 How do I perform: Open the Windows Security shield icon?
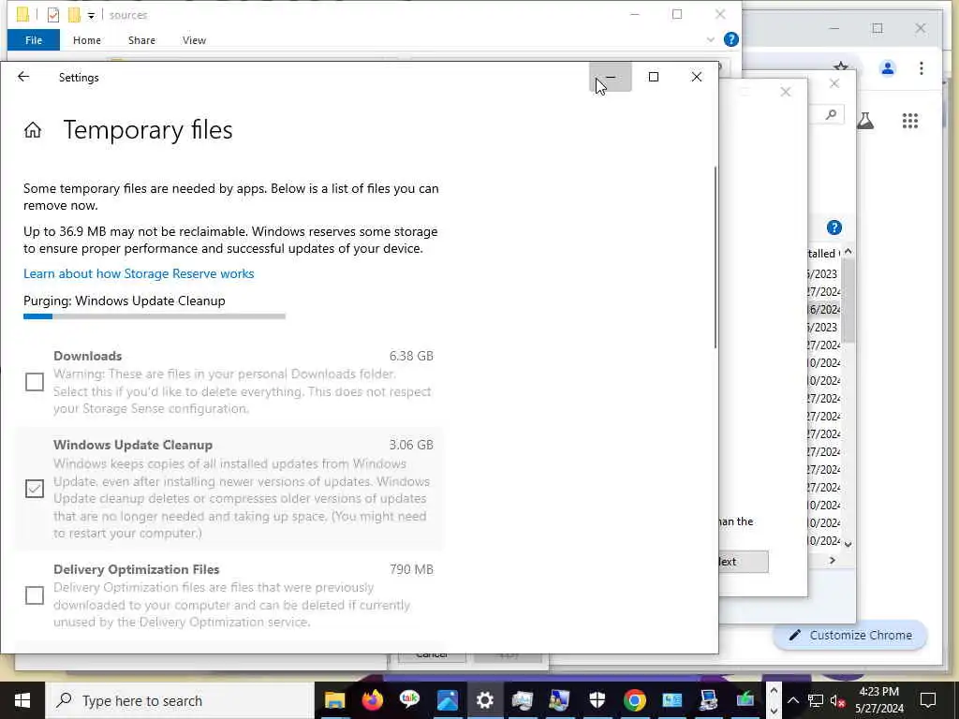tap(597, 700)
